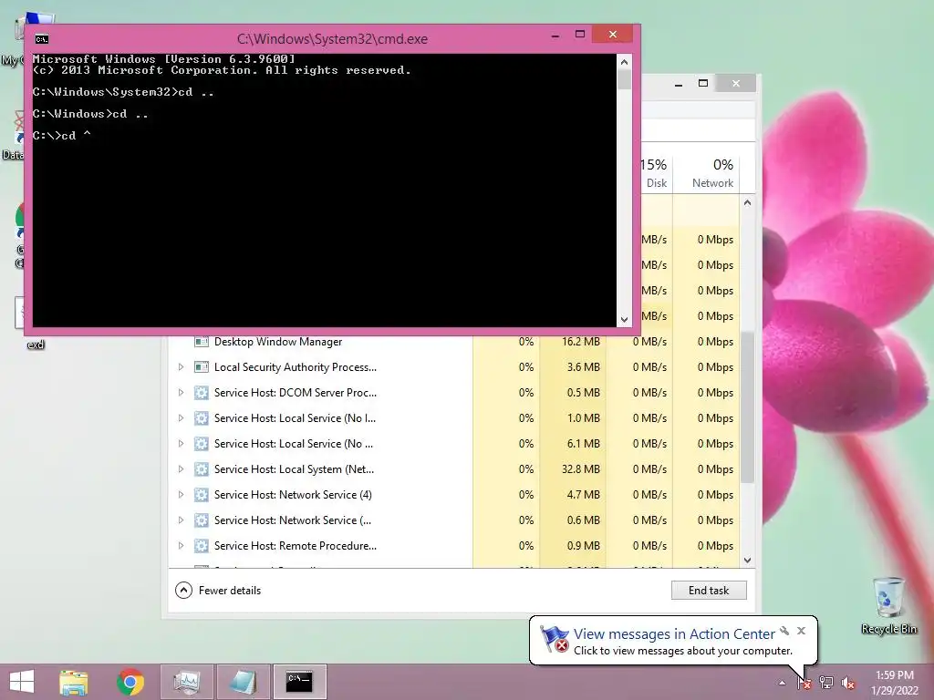Open the clock showing 1:59 PM
Viewport: 934px width, 700px height.
[894, 682]
